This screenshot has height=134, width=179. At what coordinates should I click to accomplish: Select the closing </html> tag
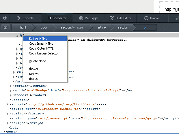click(x=10, y=132)
